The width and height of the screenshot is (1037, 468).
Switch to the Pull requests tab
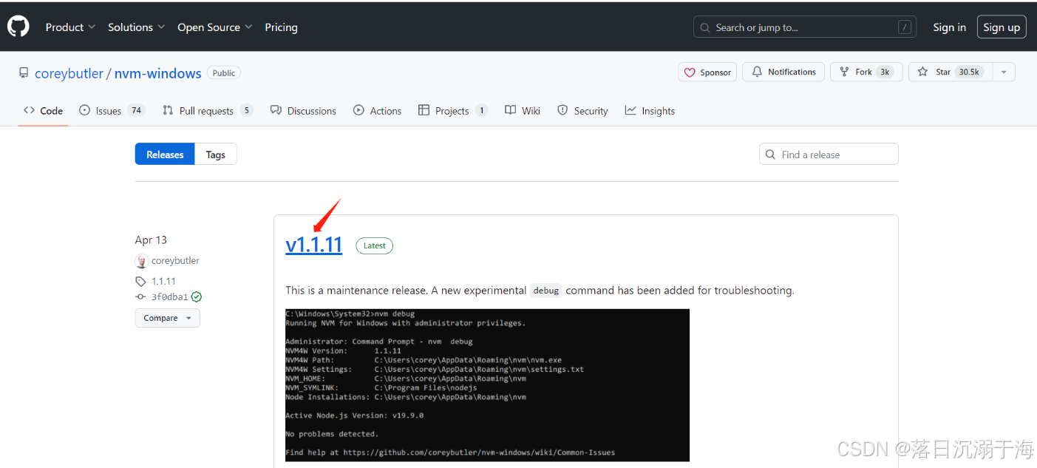tap(208, 111)
